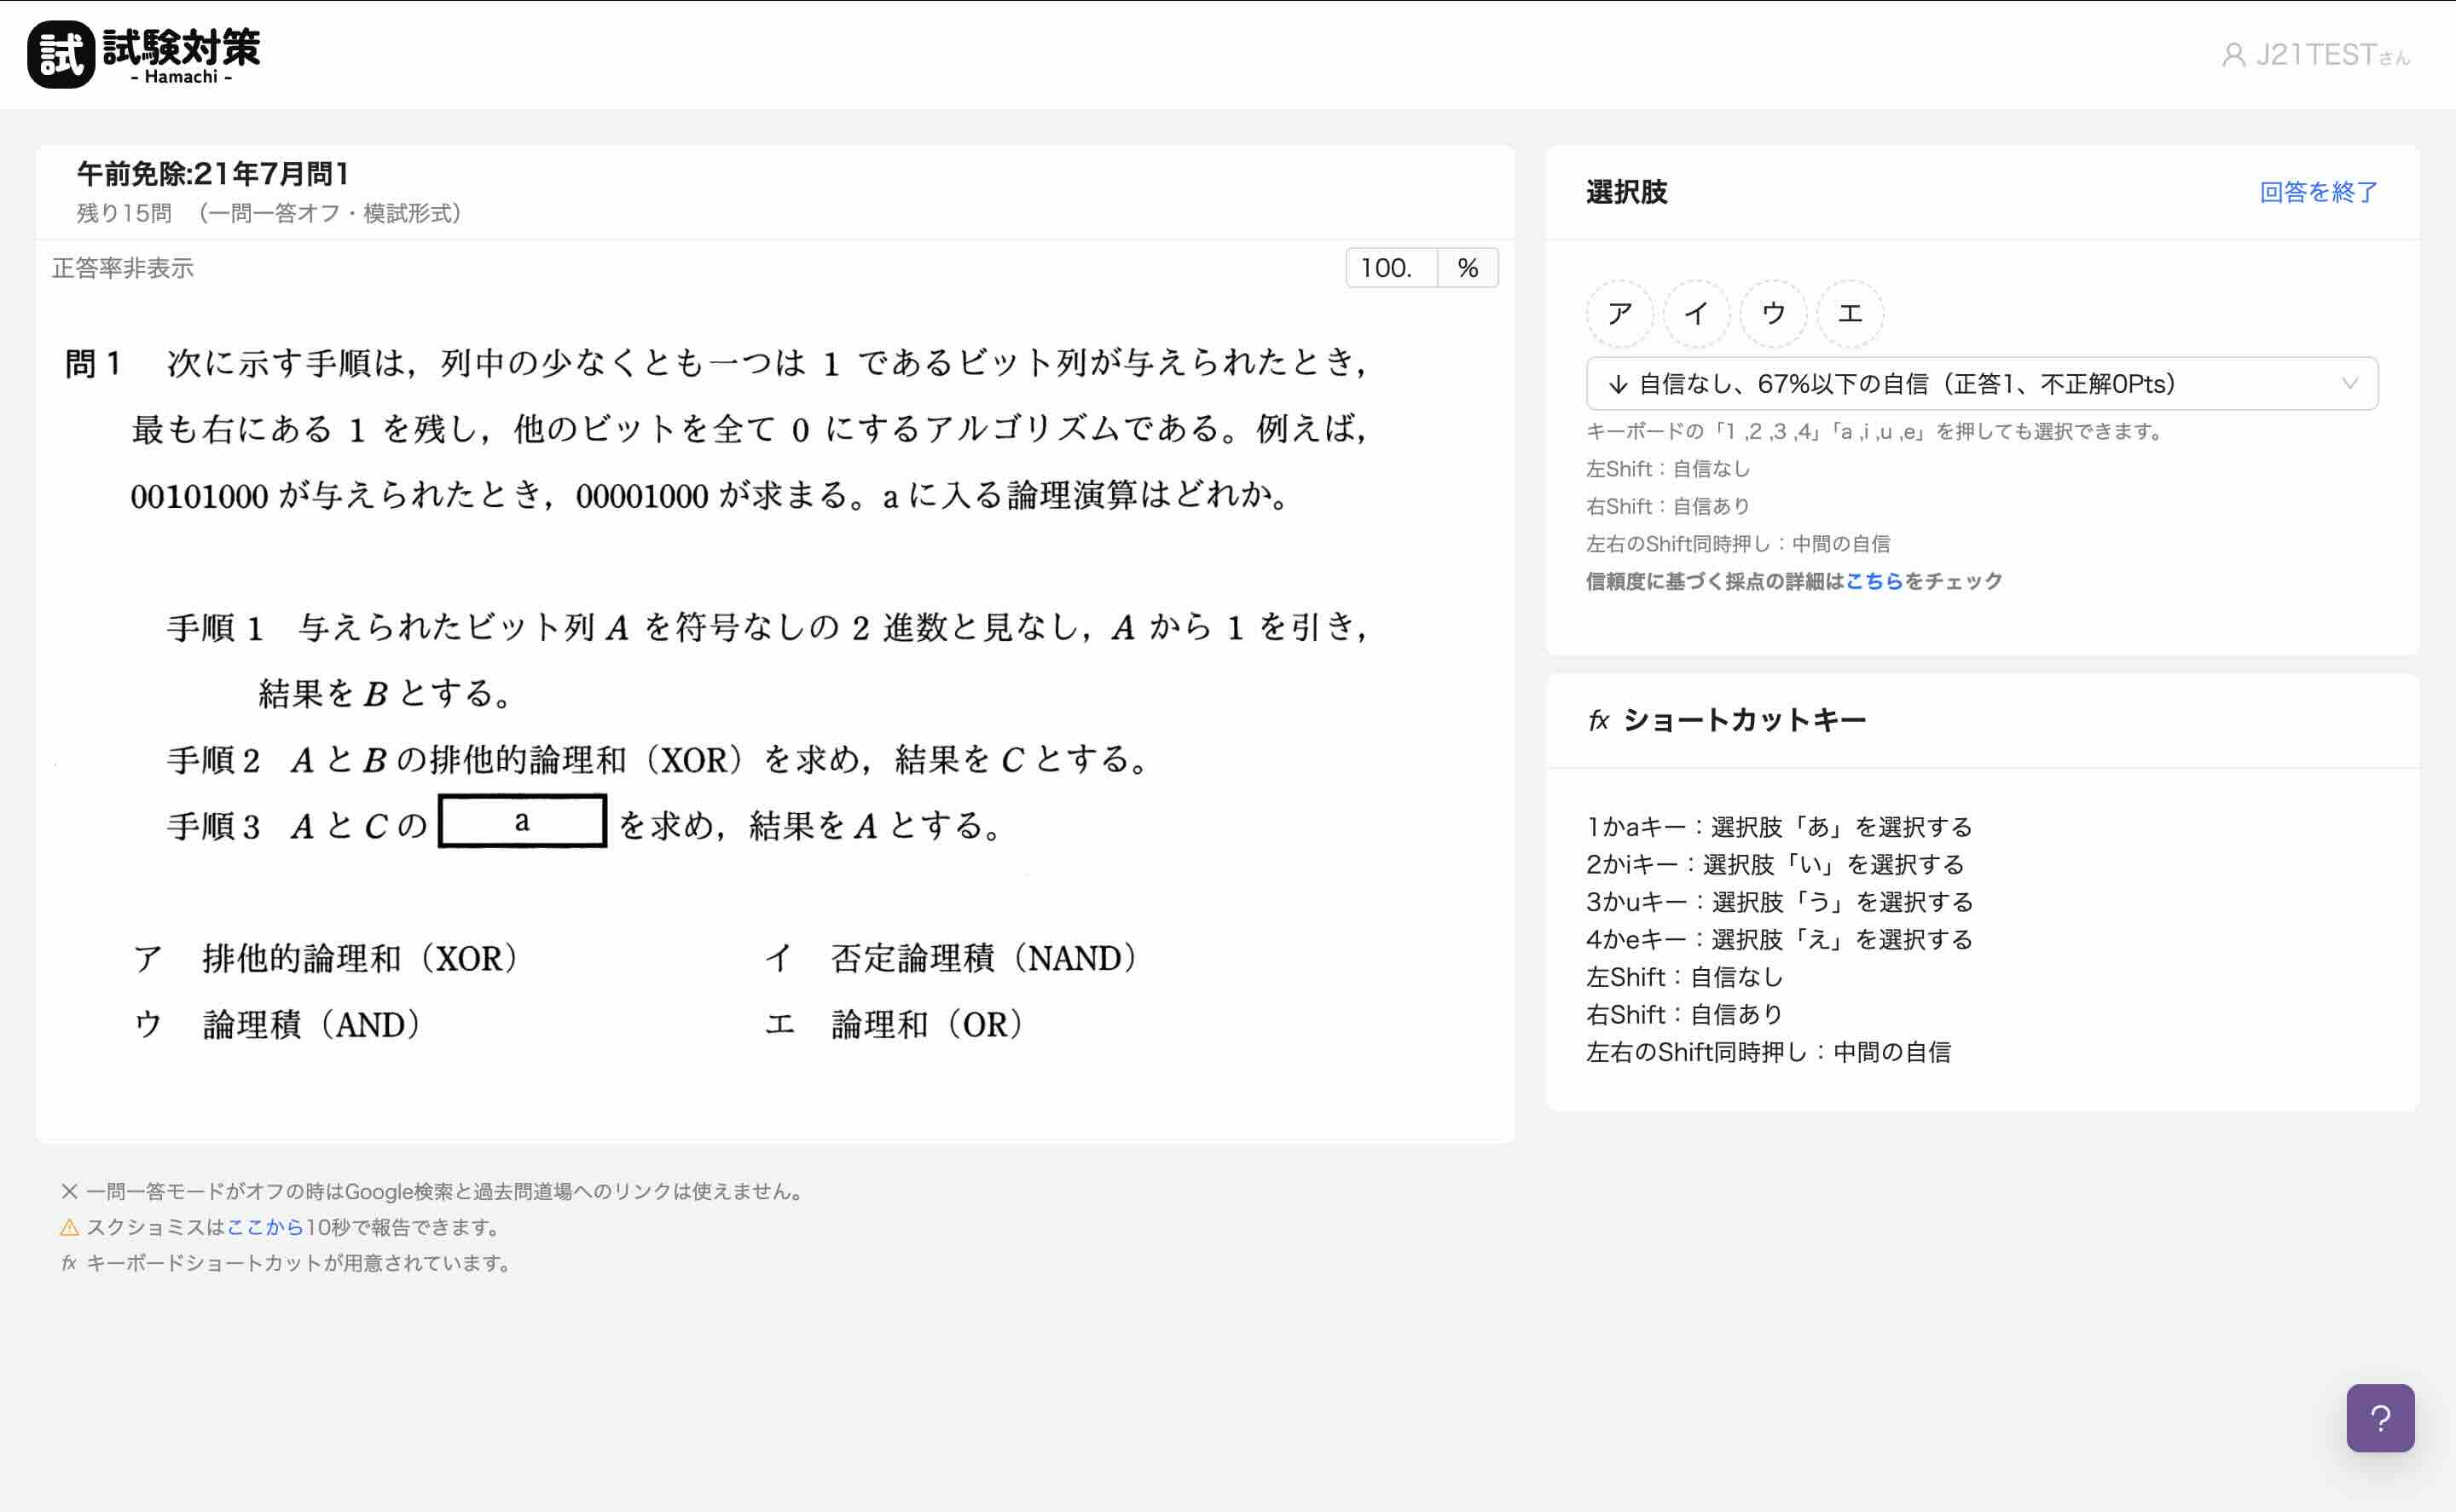Select answer choice イ

pyautogui.click(x=1698, y=313)
